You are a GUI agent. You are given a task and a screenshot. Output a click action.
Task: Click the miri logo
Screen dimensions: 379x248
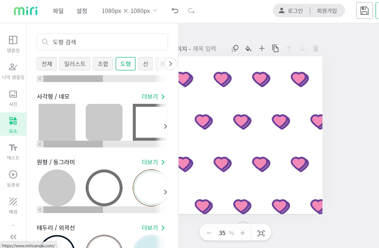(26, 11)
